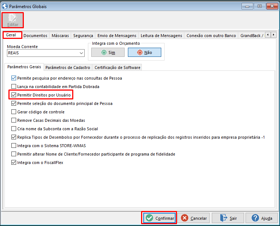This screenshot has height=226, width=280.
Task: Click the green check icon on Confirmar
Action: [149, 218]
